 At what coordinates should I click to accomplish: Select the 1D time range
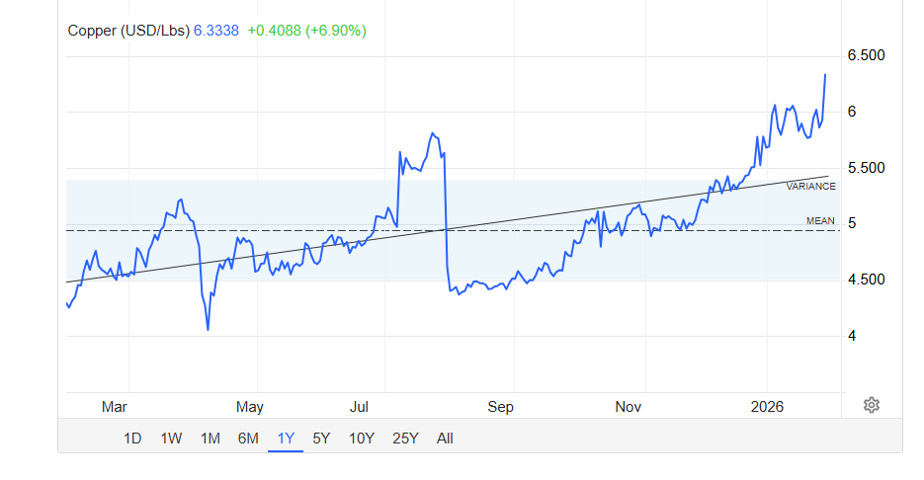[x=132, y=439]
